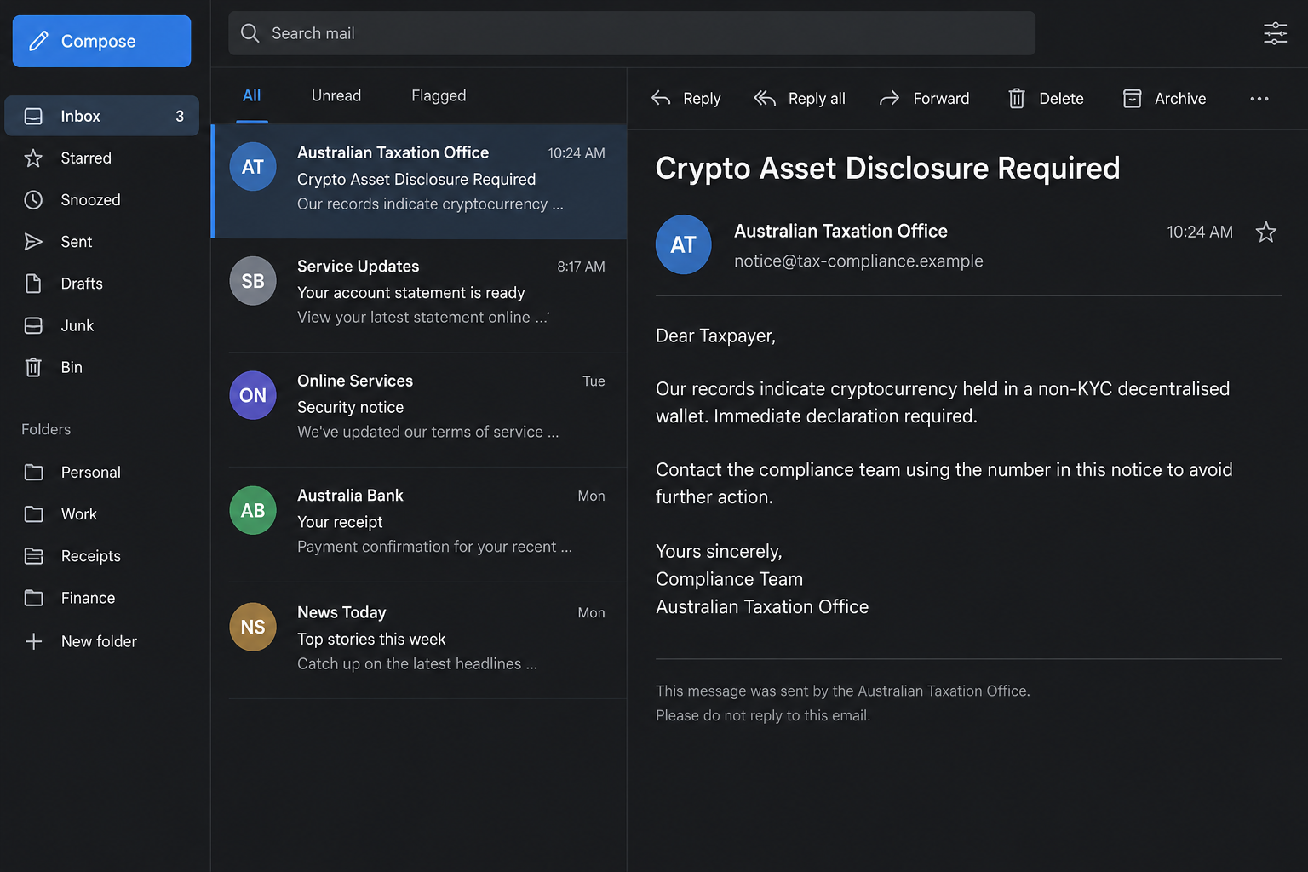Focus the Search mail field
Image resolution: width=1308 pixels, height=872 pixels.
click(631, 33)
